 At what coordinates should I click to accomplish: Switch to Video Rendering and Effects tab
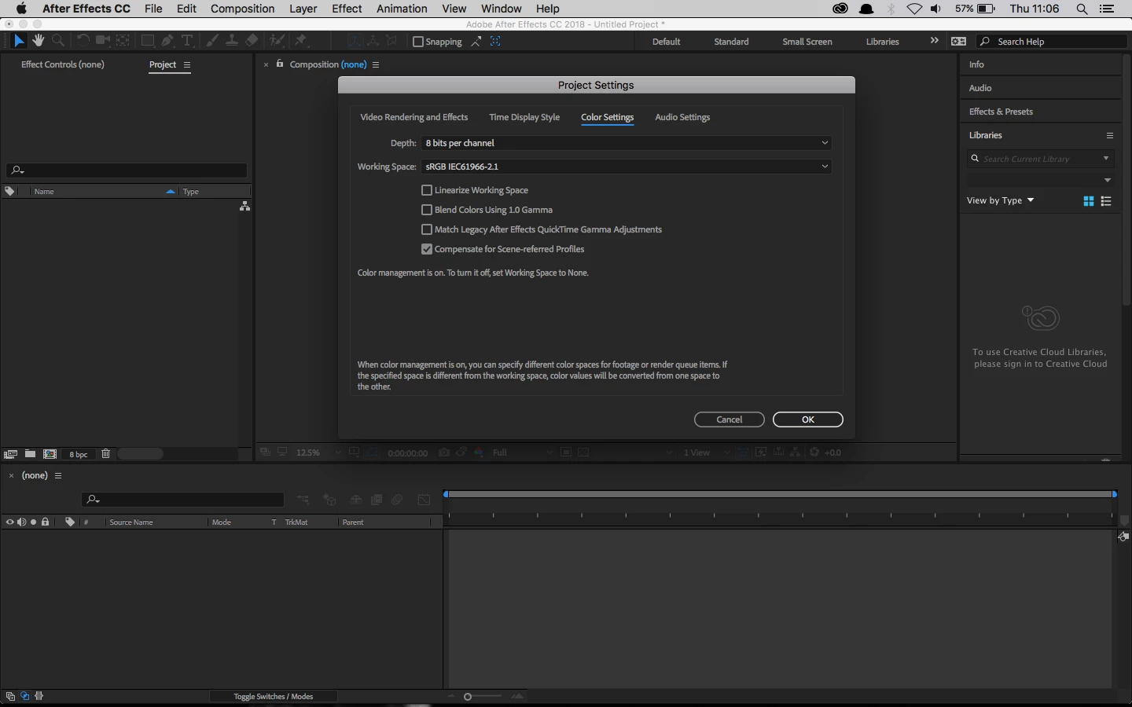click(x=414, y=117)
